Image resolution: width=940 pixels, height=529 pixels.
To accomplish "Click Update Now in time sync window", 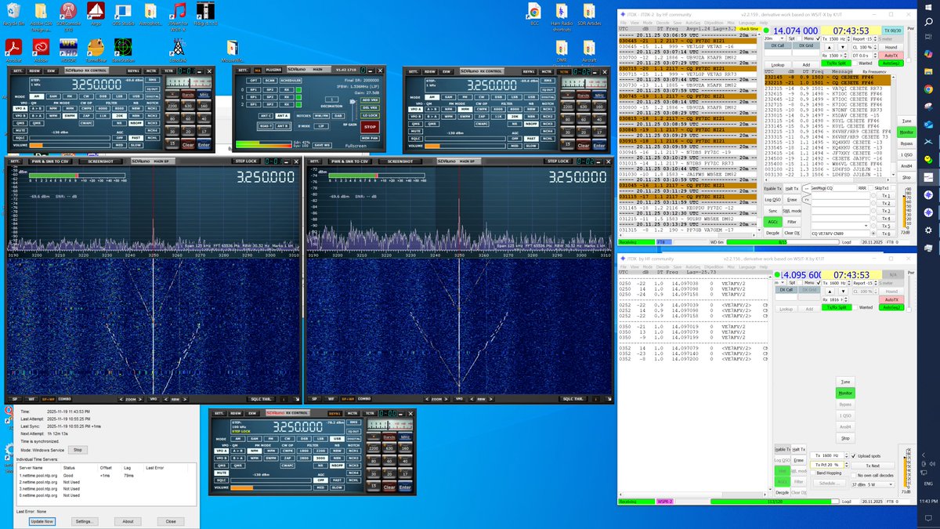I will [x=42, y=520].
